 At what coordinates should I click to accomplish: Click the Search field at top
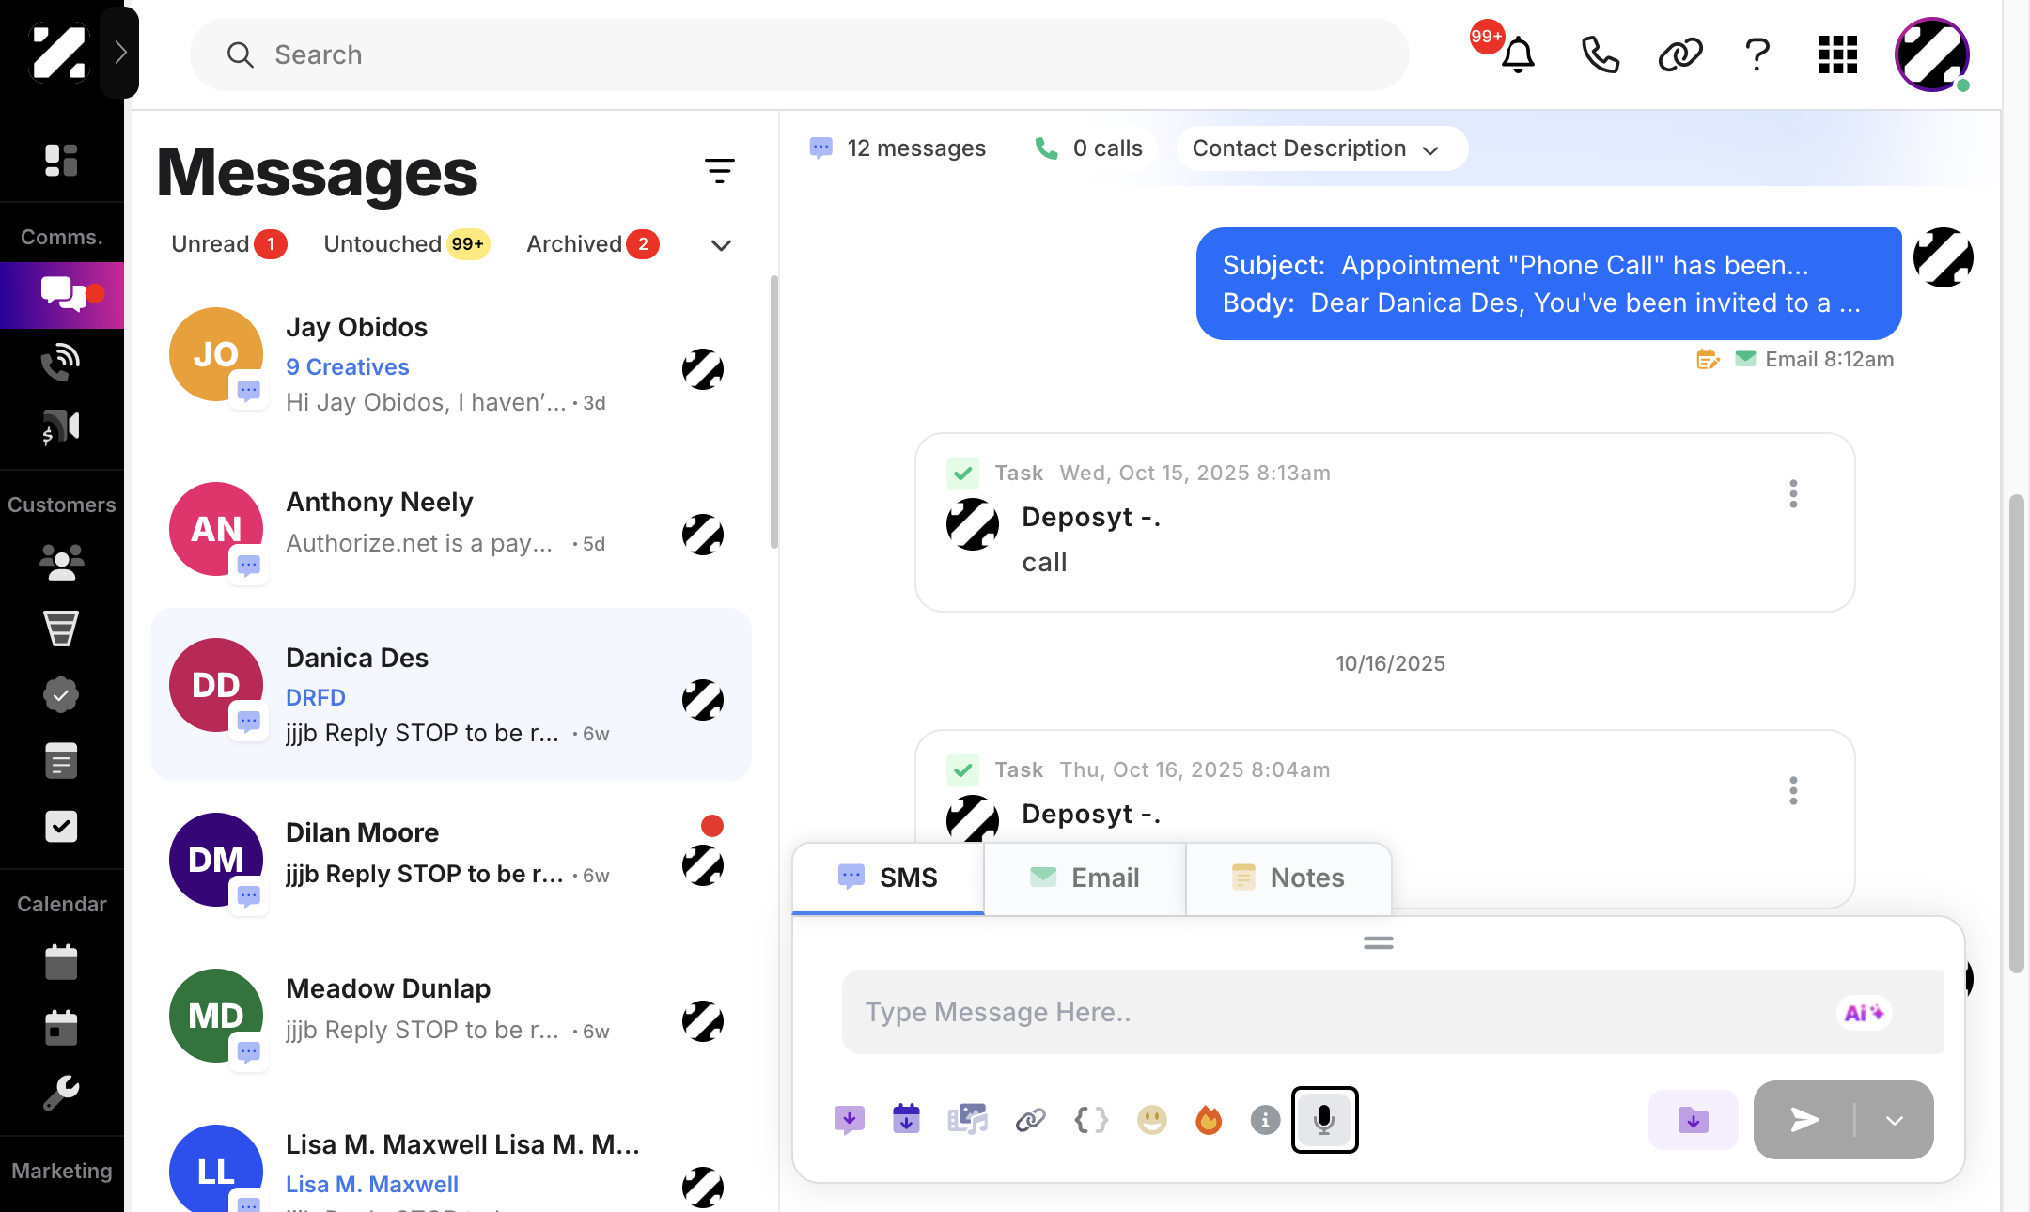[x=799, y=54]
